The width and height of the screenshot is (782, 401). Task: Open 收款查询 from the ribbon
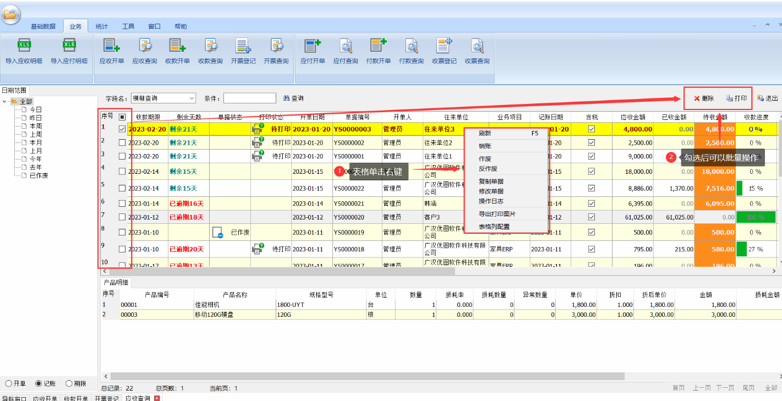[210, 46]
